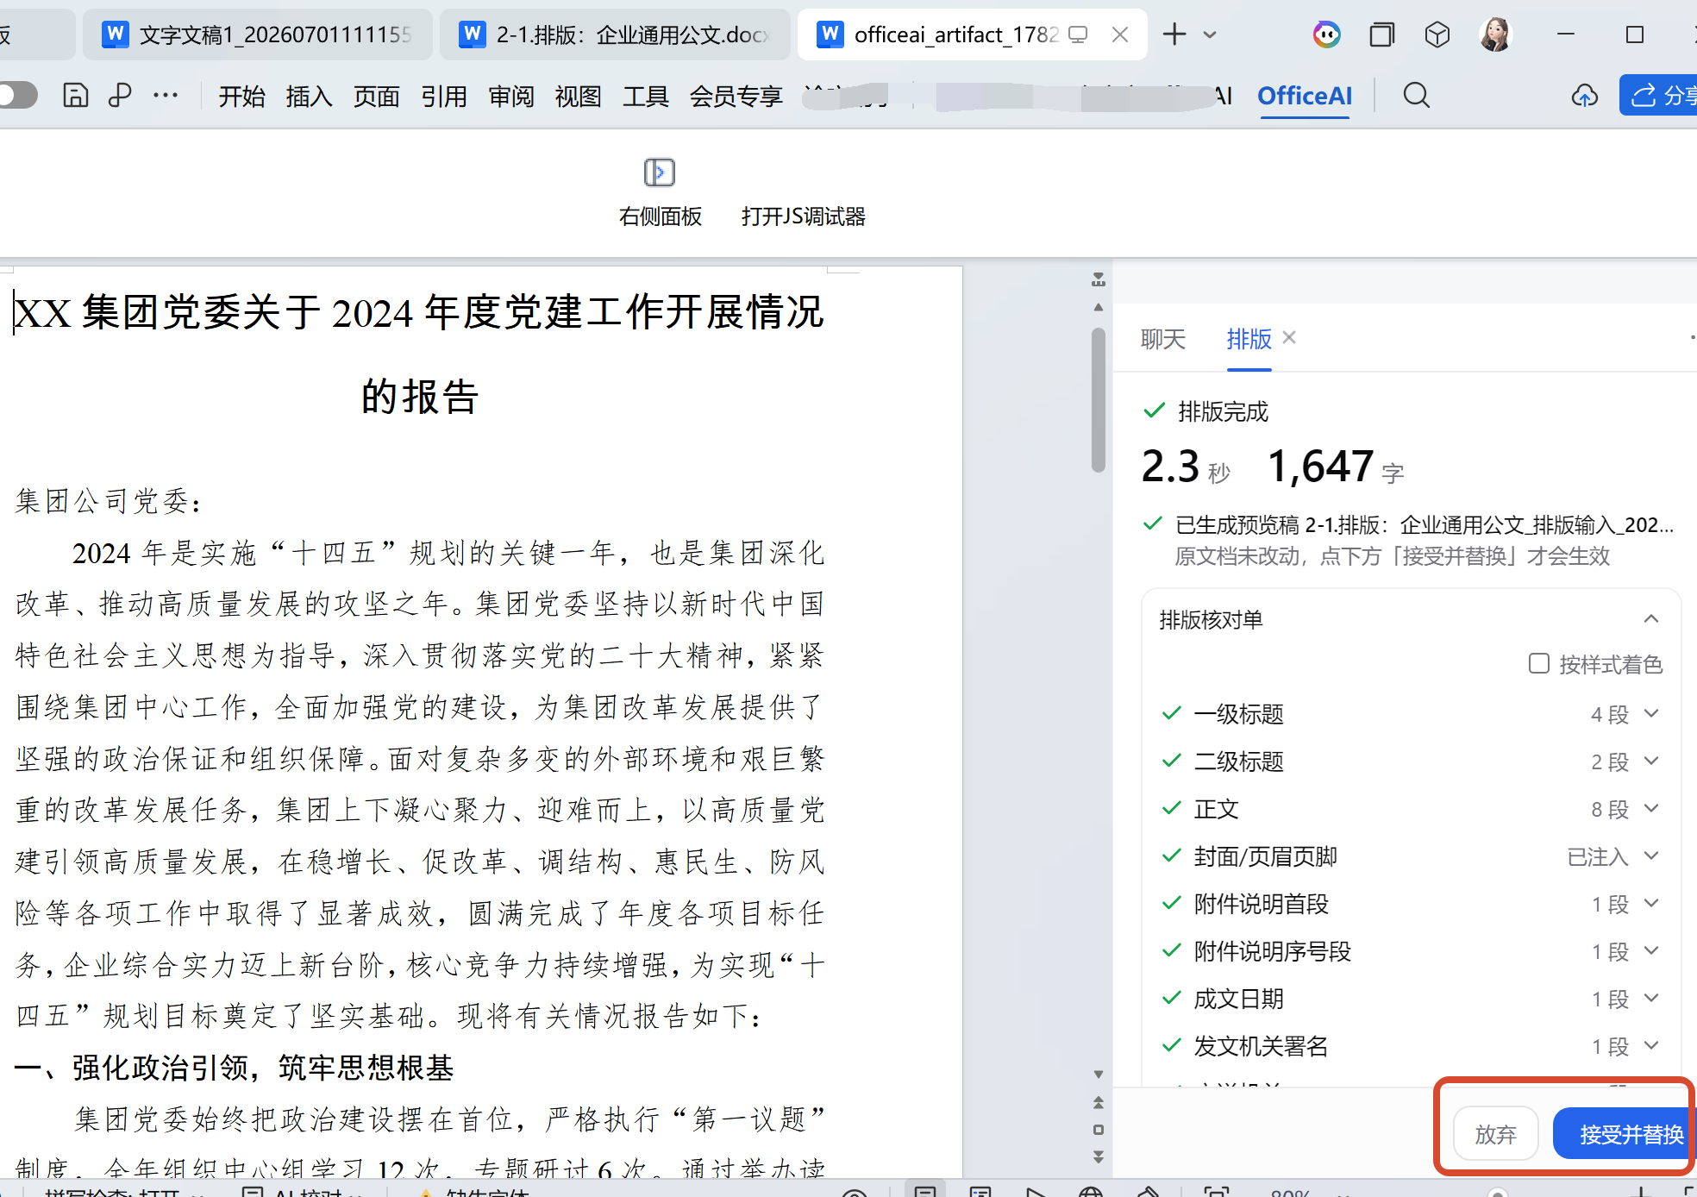Click the 已生成预览稿 file name line

[x=1425, y=524]
